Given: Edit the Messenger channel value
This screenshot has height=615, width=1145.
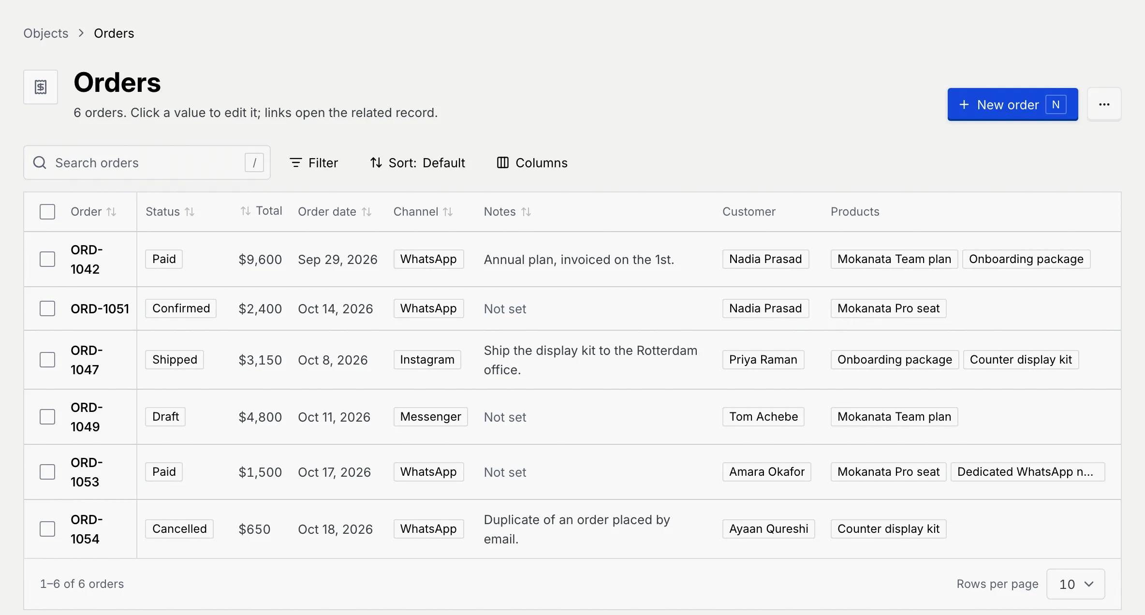Looking at the screenshot, I should [x=430, y=417].
